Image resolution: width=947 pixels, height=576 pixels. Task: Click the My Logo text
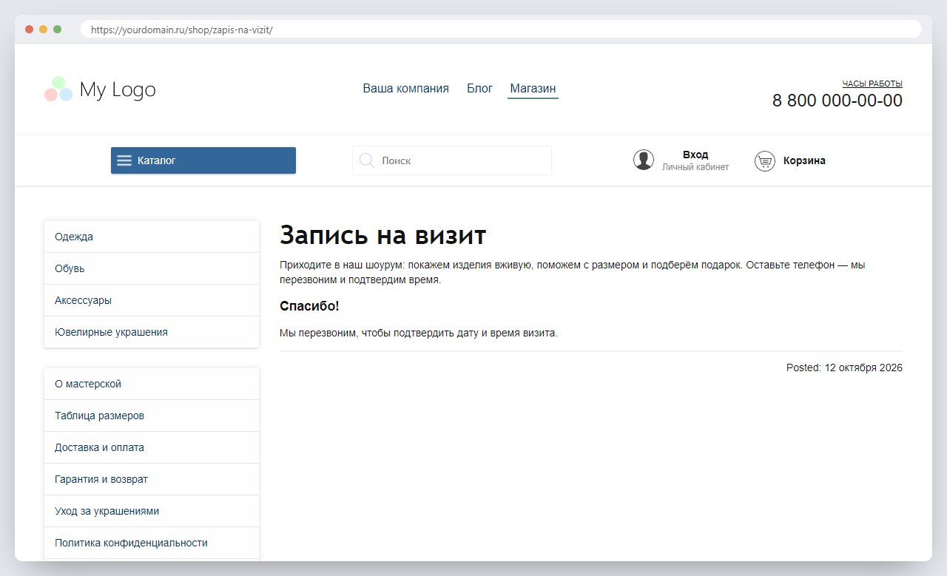pos(118,89)
